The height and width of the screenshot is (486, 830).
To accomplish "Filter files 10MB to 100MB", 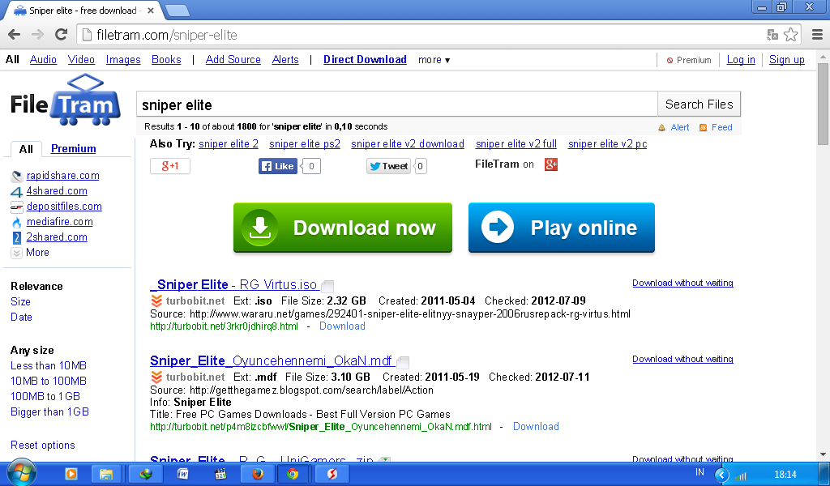I will [x=49, y=381].
